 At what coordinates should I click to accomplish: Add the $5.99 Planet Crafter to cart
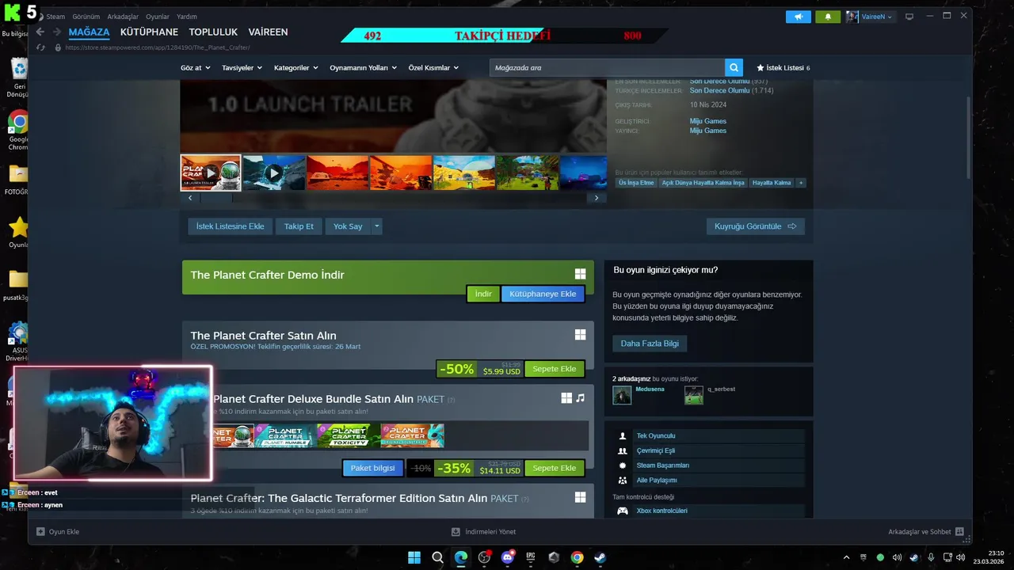(x=555, y=369)
